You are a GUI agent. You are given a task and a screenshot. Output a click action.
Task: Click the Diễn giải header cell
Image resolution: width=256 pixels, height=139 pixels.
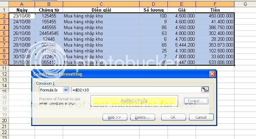(x=101, y=10)
